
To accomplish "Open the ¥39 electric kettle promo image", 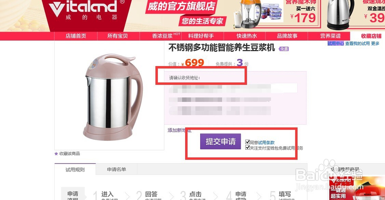I will click(355, 14).
